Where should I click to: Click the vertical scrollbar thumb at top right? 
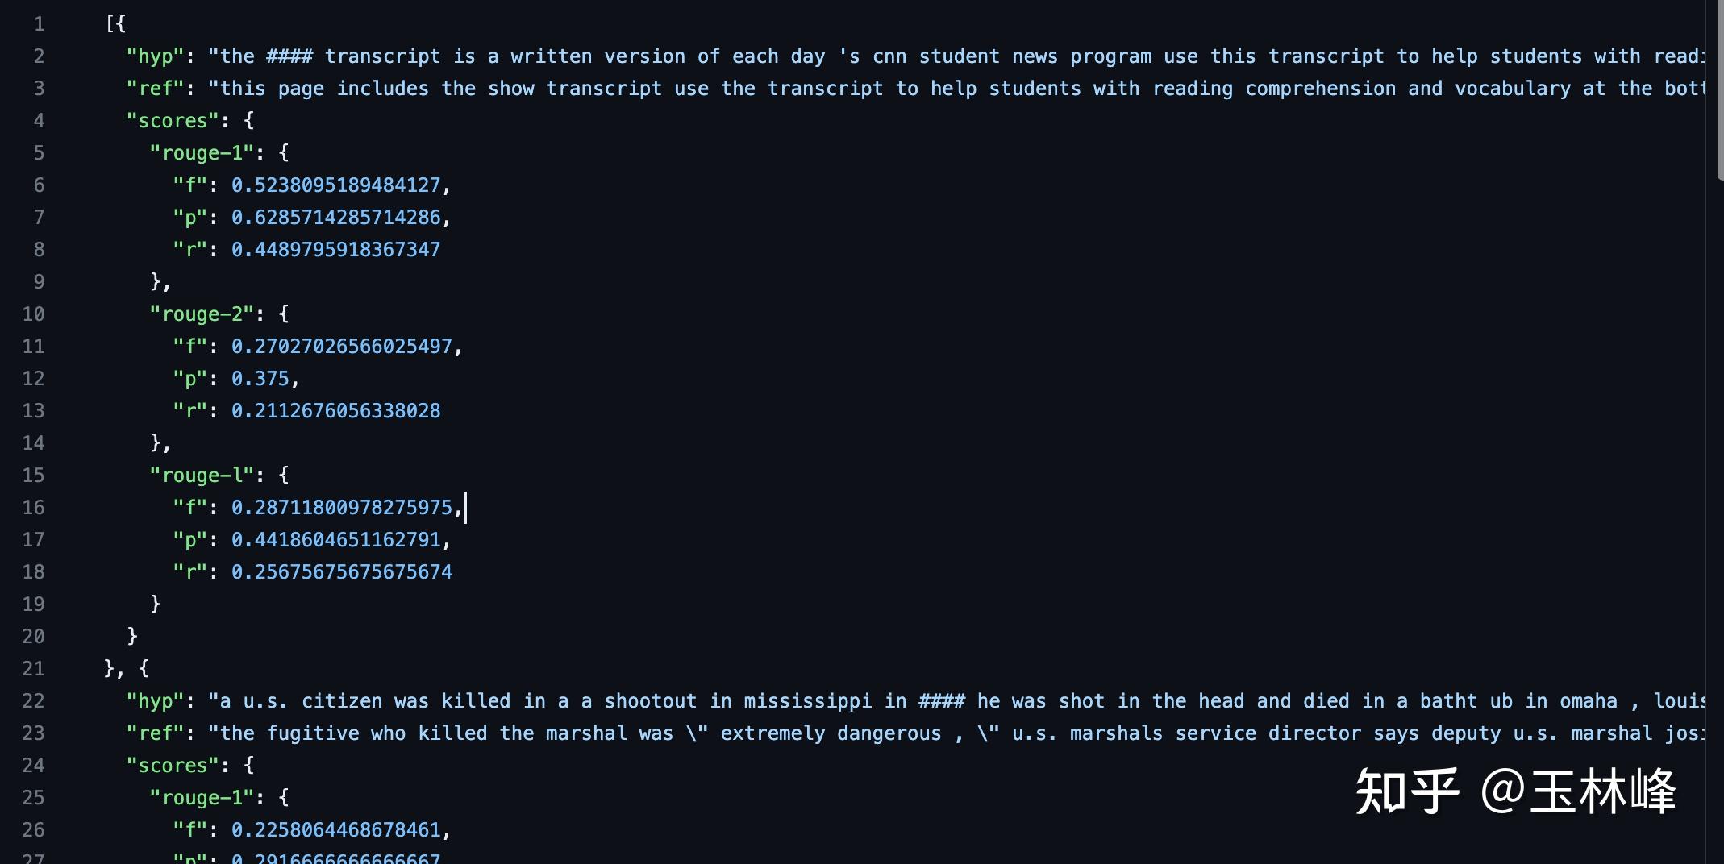pos(1719,89)
